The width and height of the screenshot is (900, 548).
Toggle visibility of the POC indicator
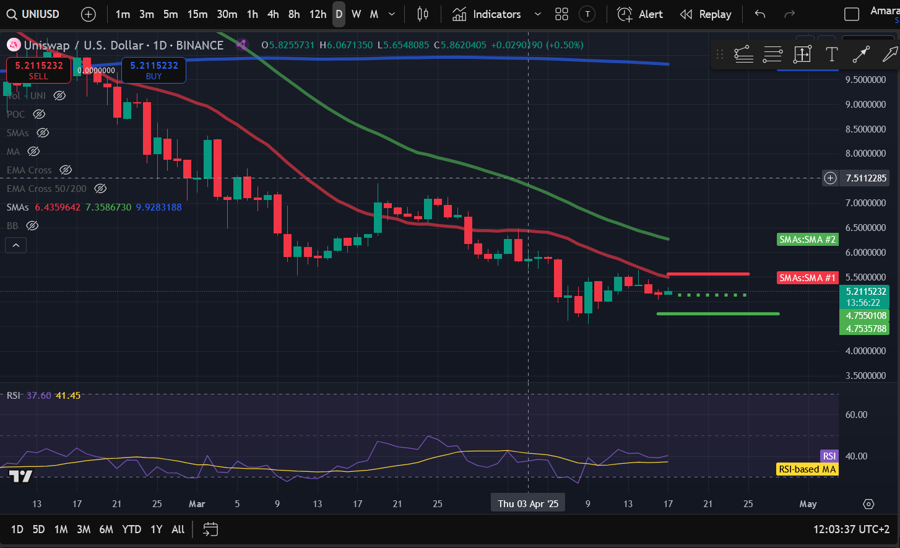[x=39, y=115]
